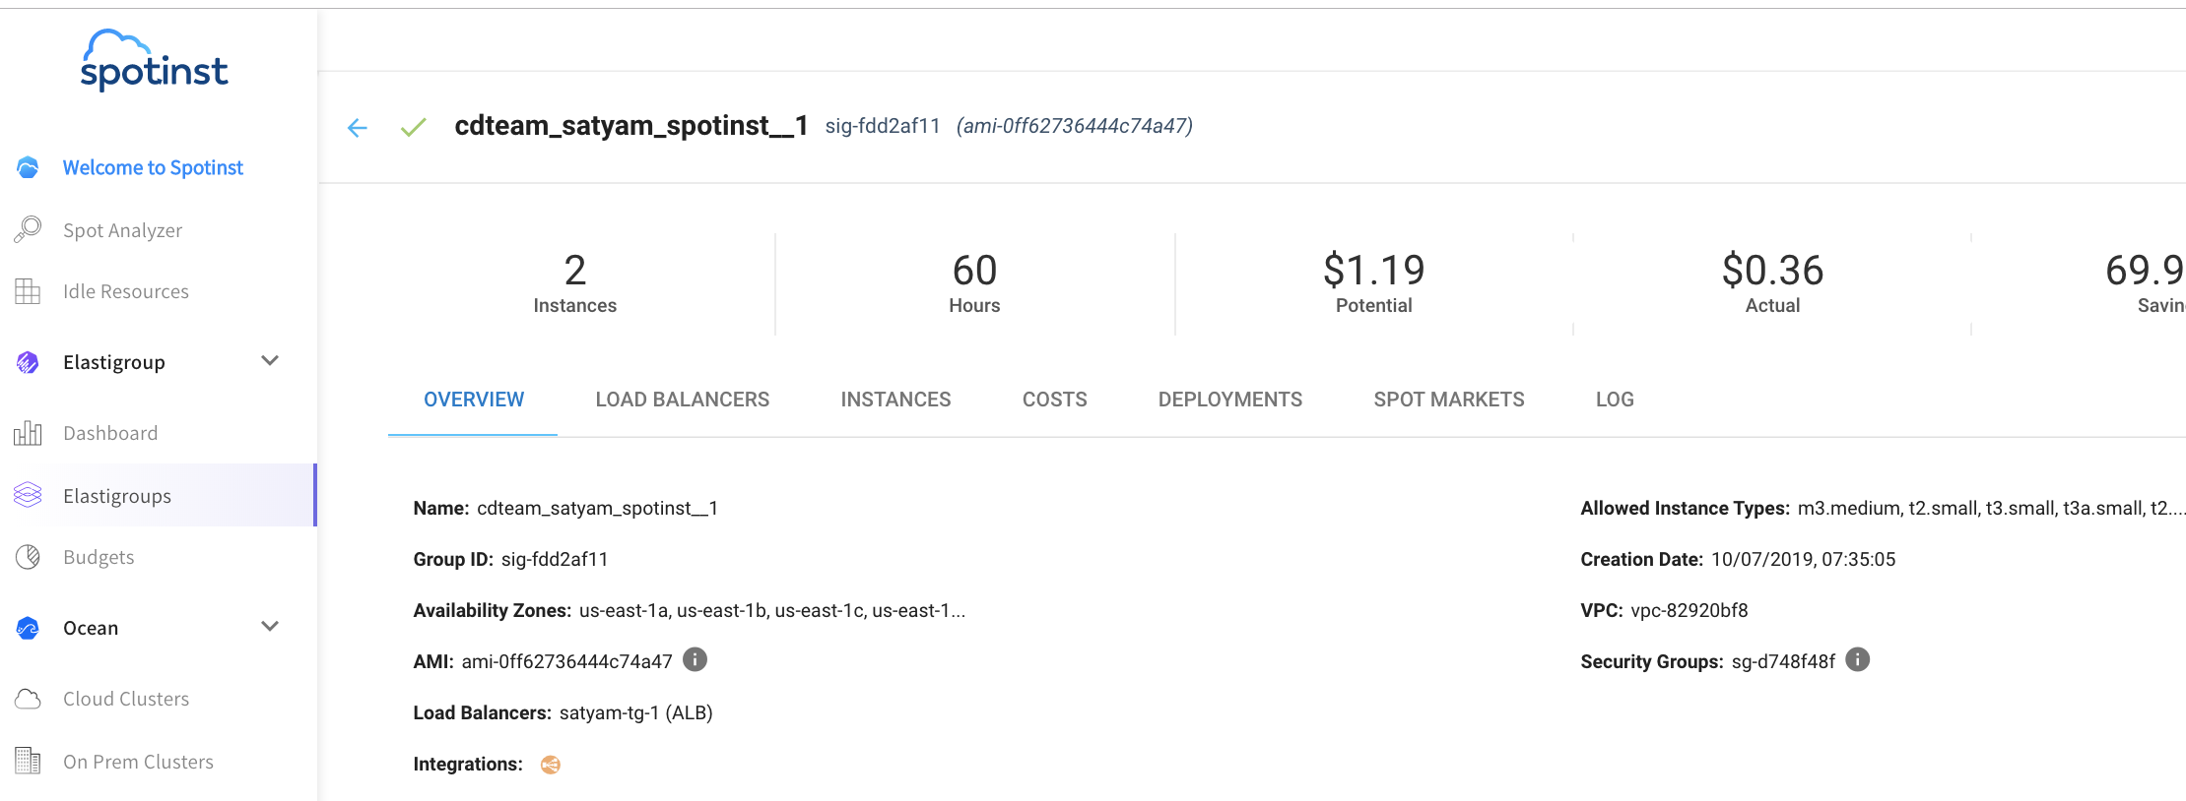
Task: Click the Allowed Instance Types value
Action: point(1992,509)
